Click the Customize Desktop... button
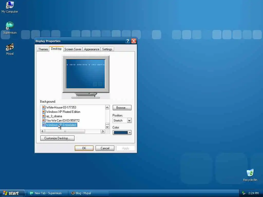263x197 pixels. (x=57, y=138)
